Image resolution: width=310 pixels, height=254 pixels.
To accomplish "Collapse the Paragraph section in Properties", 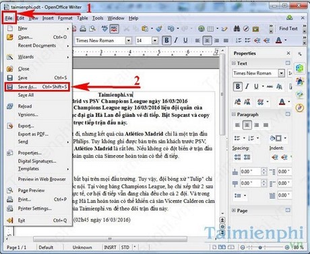I will 234,114.
